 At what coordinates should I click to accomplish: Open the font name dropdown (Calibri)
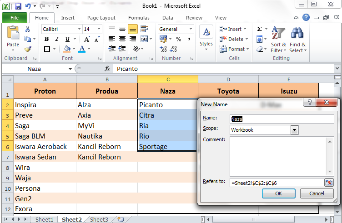79,29
